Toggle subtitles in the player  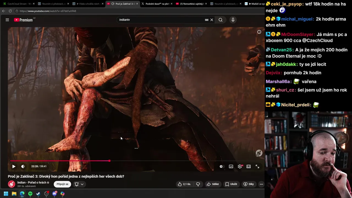coord(231,166)
